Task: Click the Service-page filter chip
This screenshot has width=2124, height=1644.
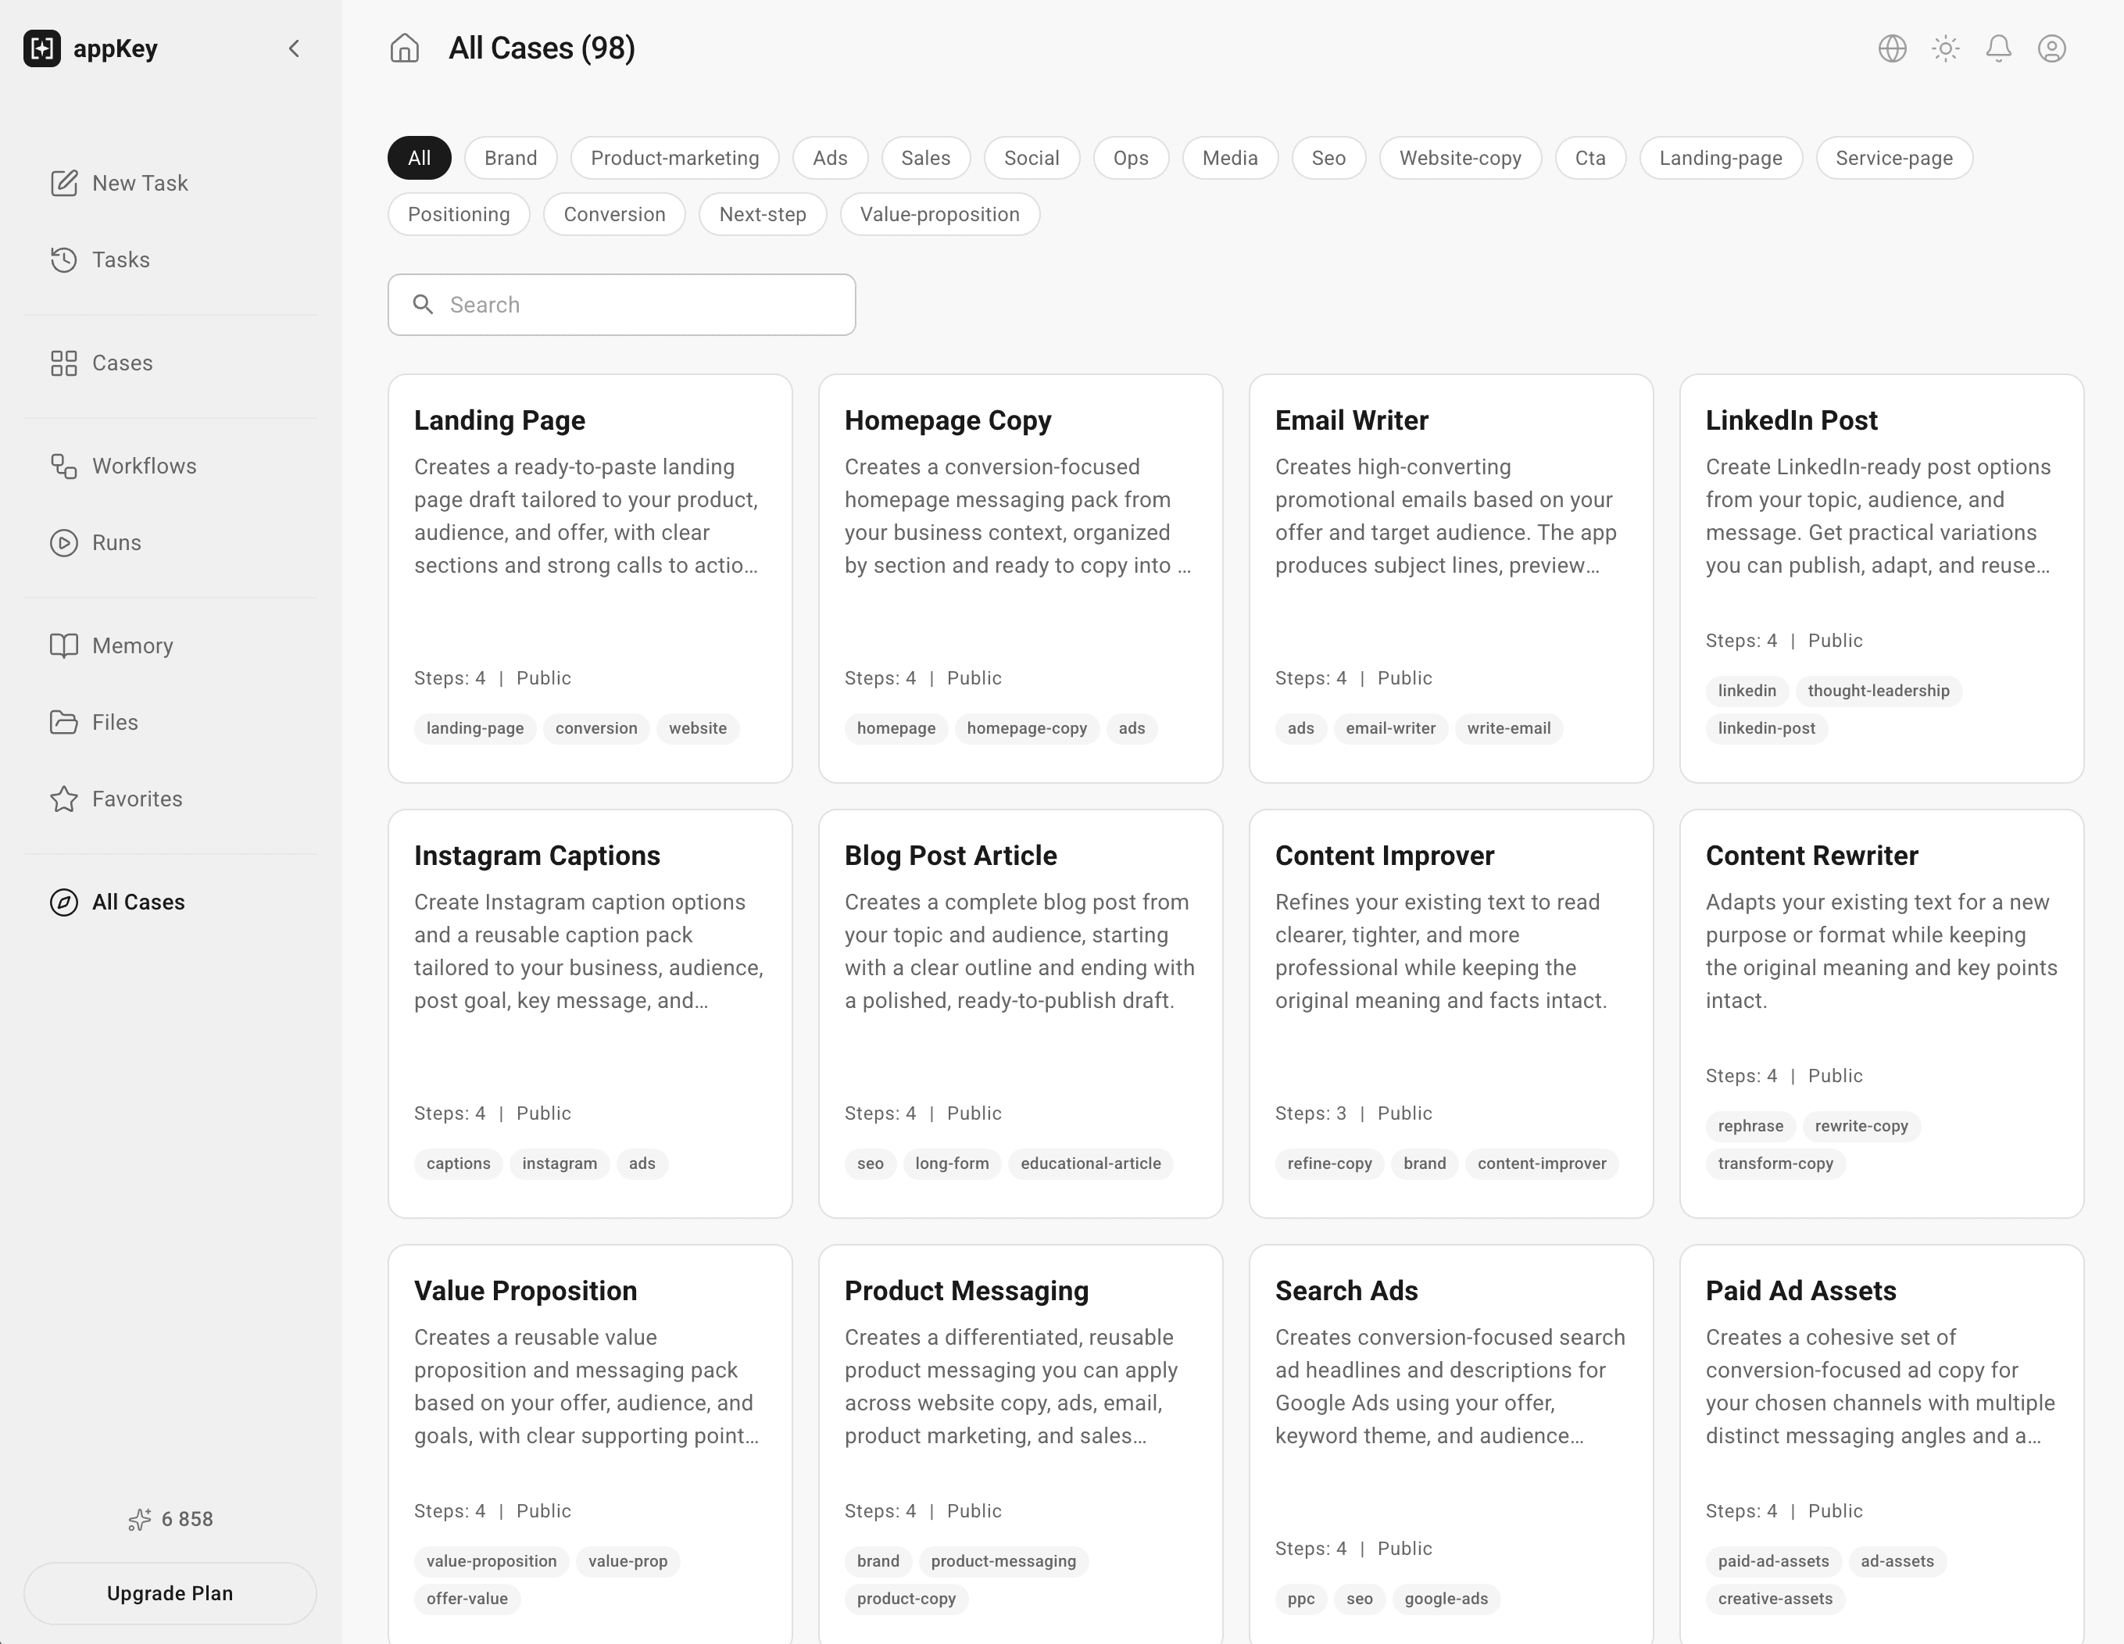Action: (x=1893, y=158)
